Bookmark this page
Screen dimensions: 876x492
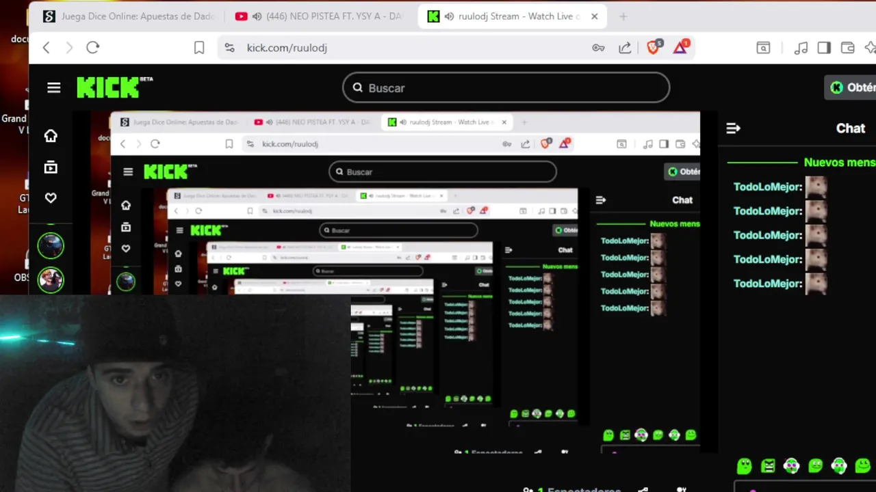pyautogui.click(x=199, y=48)
